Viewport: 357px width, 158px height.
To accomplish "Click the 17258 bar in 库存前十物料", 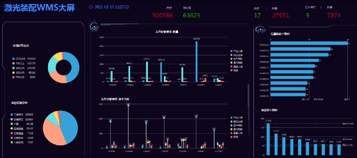I will click(x=268, y=139).
